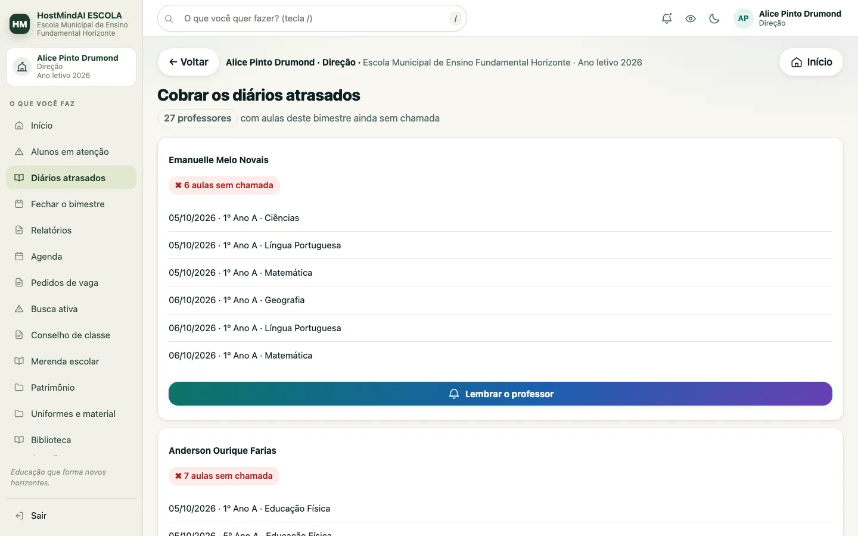The height and width of the screenshot is (536, 858).
Task: Click the Busca ativa warning icon
Action: click(x=19, y=309)
